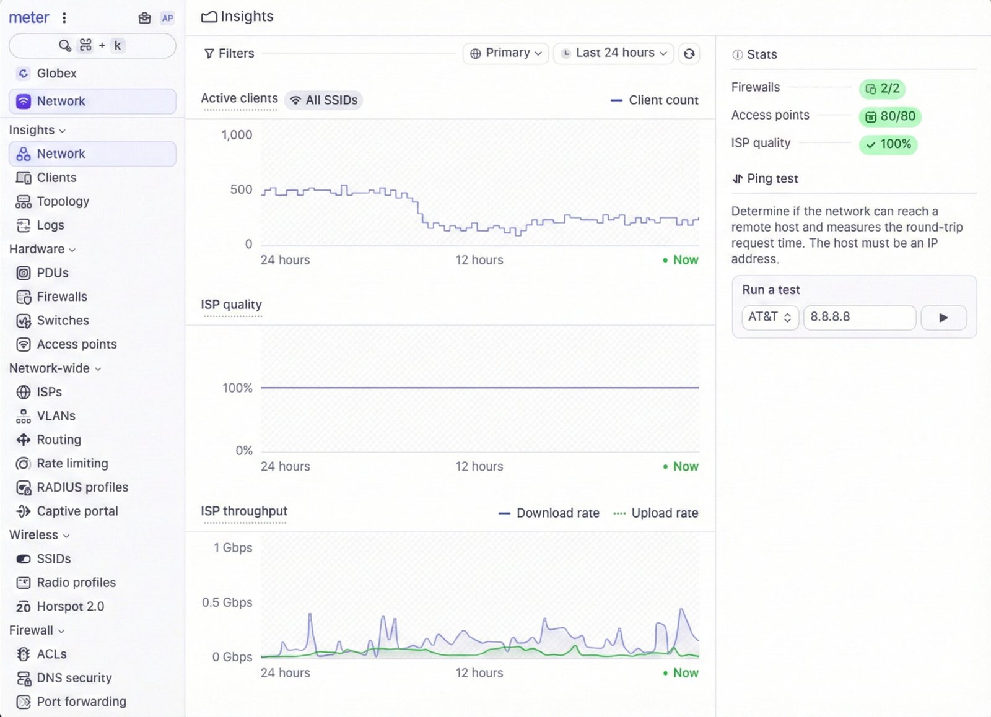This screenshot has width=991, height=717.
Task: Select the Routing icon in sidebar
Action: pyautogui.click(x=24, y=440)
